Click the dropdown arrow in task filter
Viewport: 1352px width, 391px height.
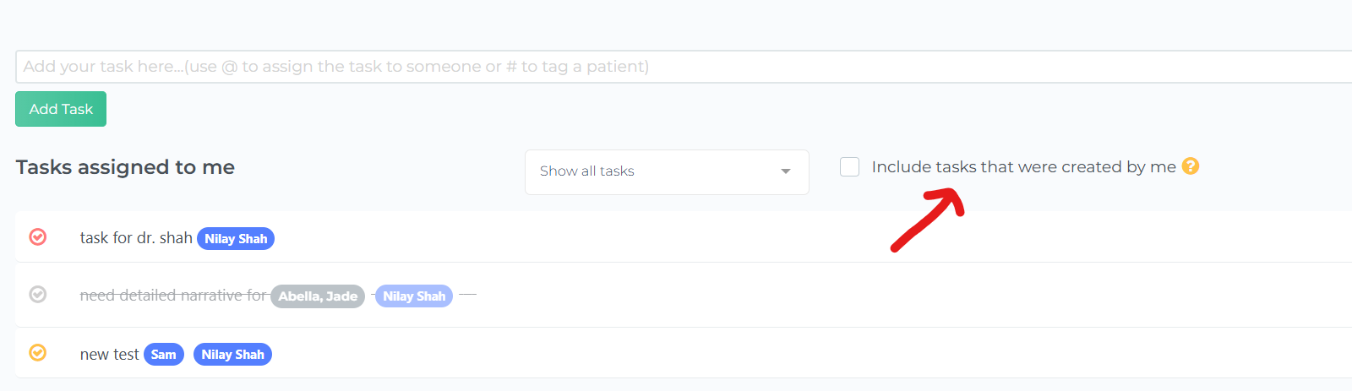pos(786,171)
